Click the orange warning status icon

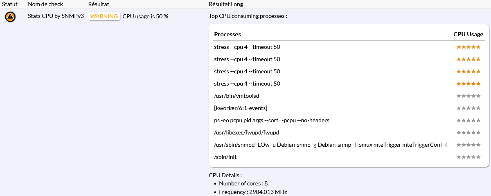point(10,17)
